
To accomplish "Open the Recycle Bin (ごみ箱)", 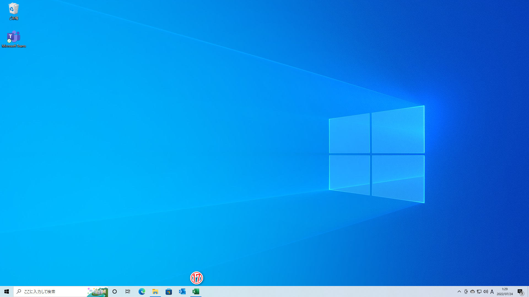I will click(x=13, y=9).
